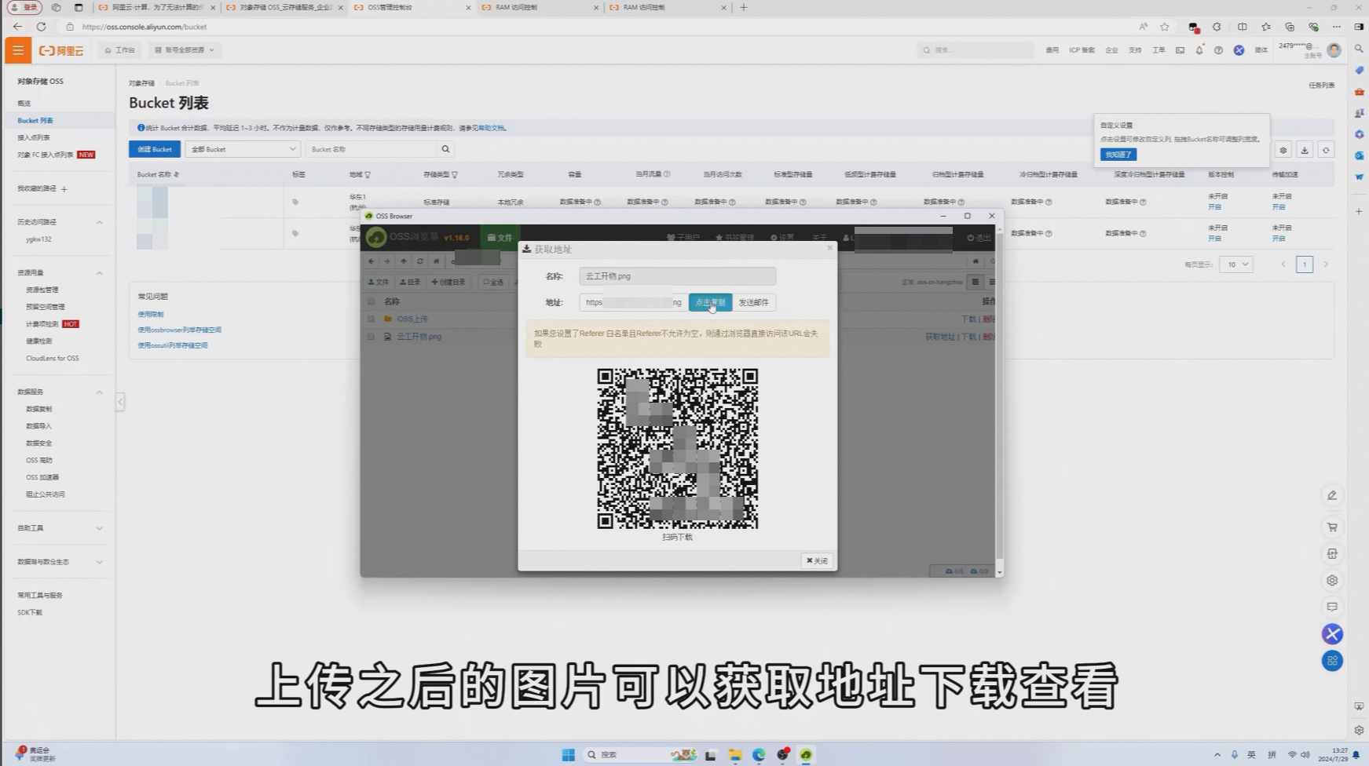
Task: Open the page size dropdown showing 10
Action: click(x=1236, y=264)
